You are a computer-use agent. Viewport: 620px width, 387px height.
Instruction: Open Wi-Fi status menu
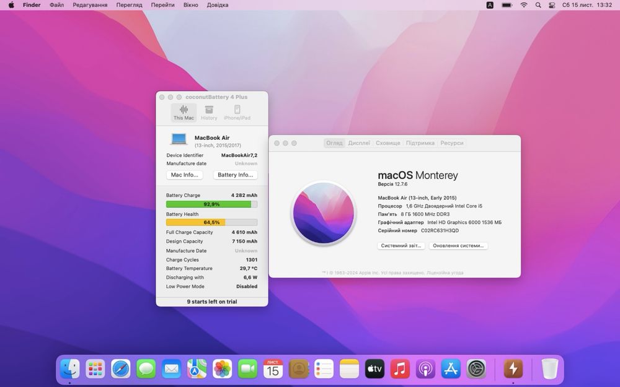(524, 5)
